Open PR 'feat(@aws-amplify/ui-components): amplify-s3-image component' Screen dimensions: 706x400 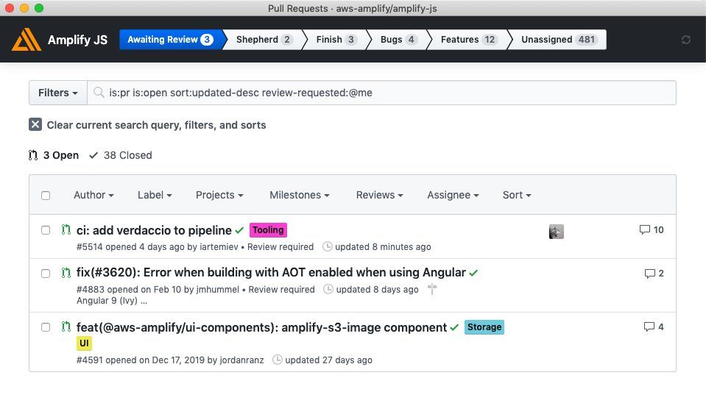(x=261, y=327)
